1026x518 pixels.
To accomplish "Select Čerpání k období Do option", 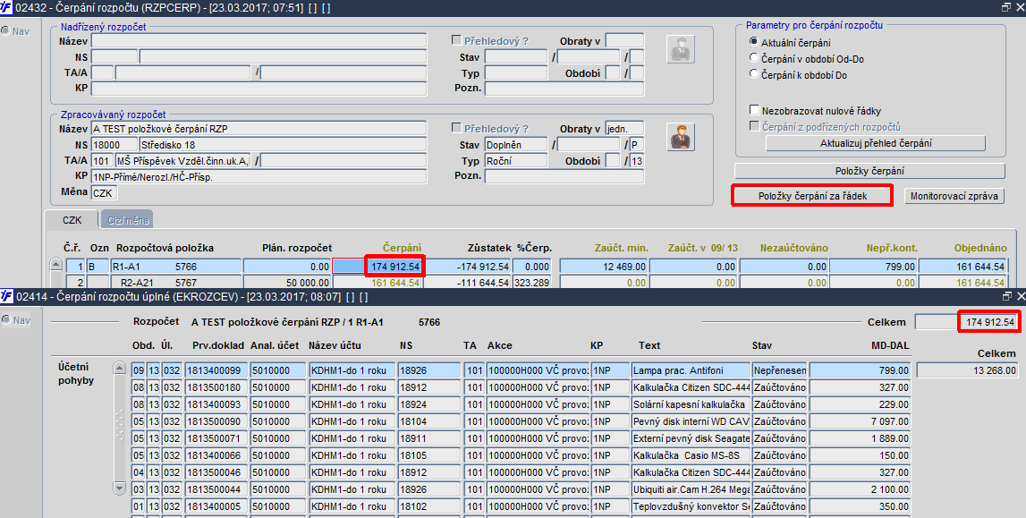I will pos(754,74).
